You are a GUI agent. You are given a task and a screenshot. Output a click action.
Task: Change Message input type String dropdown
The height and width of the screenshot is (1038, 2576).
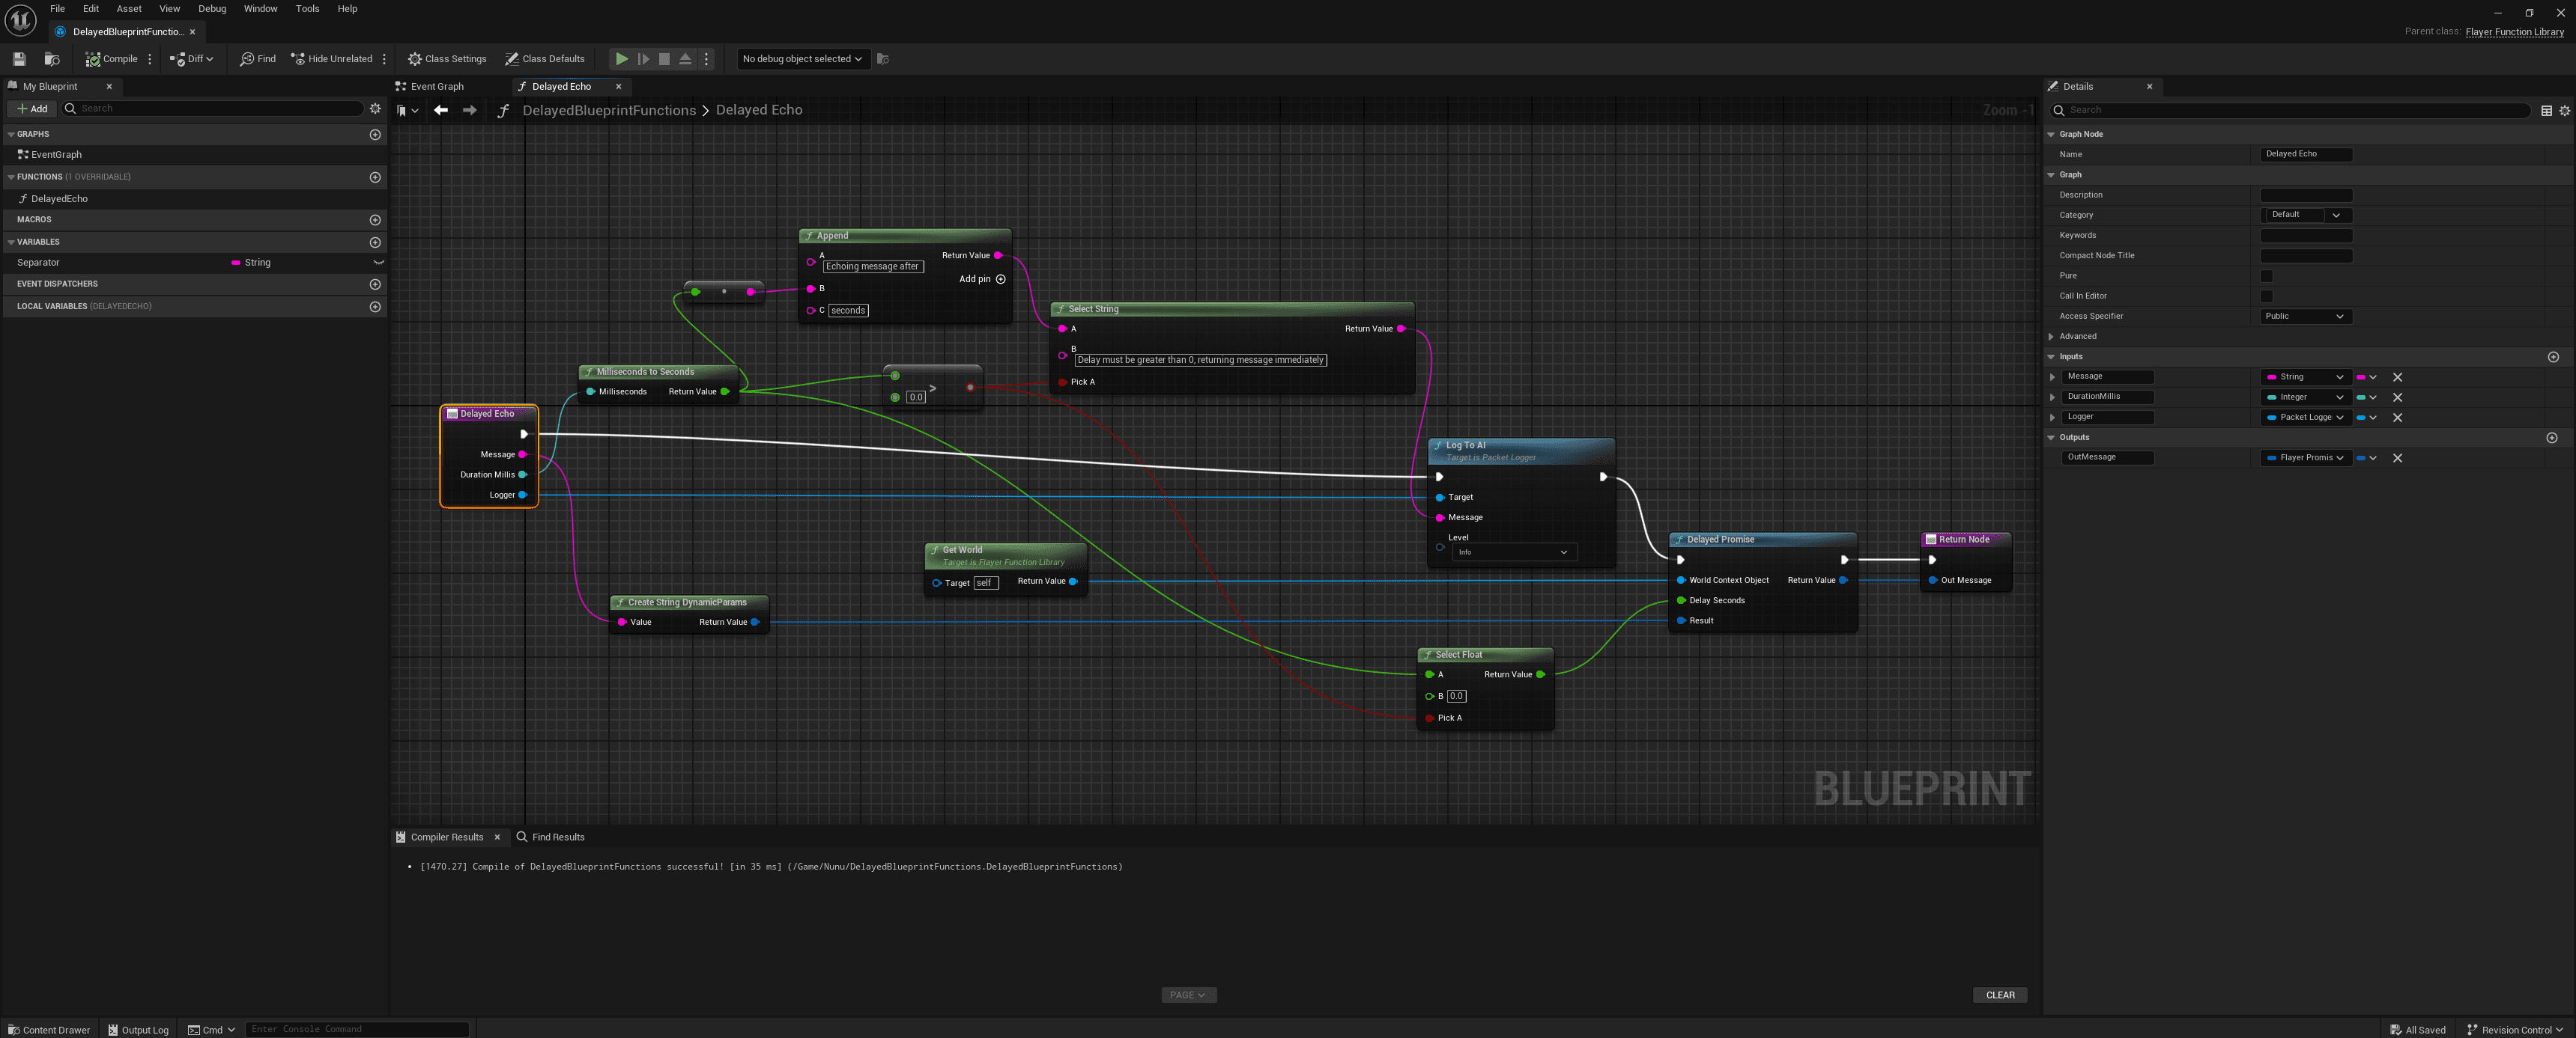[2306, 376]
